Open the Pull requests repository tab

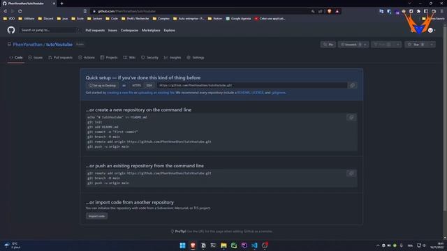click(x=61, y=57)
